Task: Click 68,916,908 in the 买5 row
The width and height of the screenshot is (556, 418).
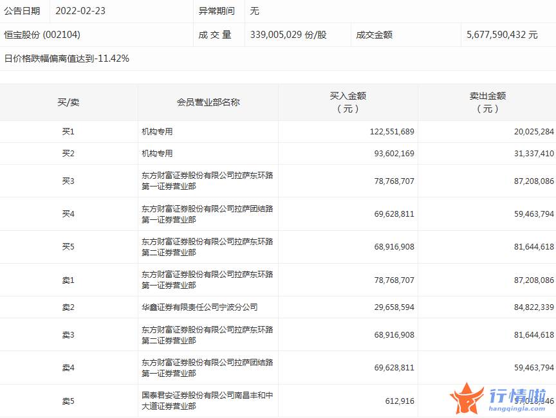Action: point(394,246)
